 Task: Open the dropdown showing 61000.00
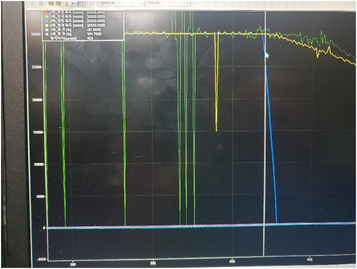[188, 3]
